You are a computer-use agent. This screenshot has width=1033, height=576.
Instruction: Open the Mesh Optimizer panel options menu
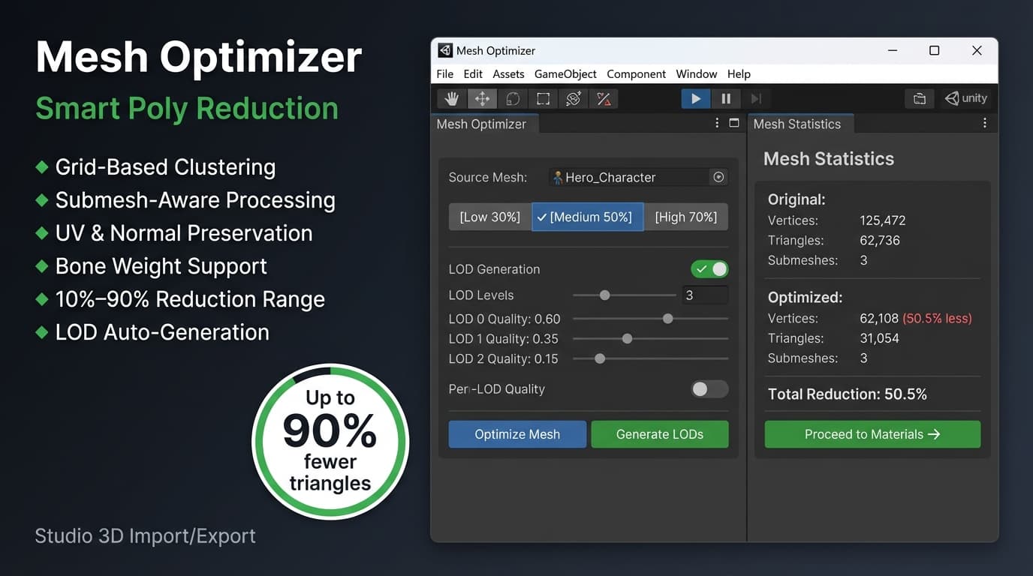click(x=716, y=122)
